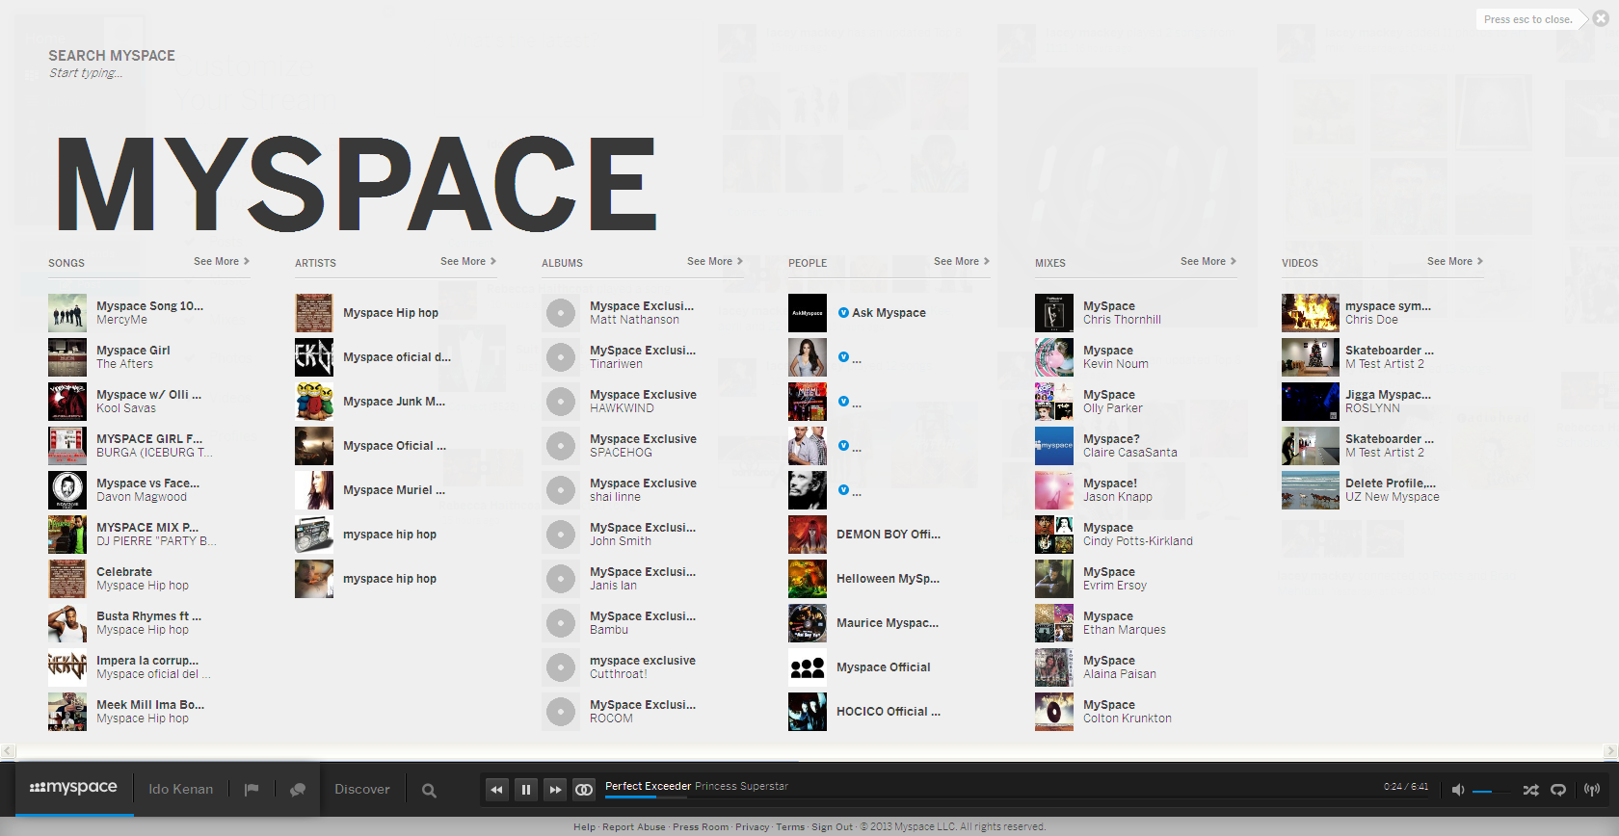This screenshot has height=836, width=1619.
Task: Open the Terms footer link
Action: (790, 826)
